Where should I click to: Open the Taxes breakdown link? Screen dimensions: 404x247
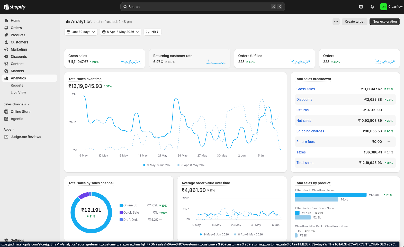pyautogui.click(x=301, y=152)
